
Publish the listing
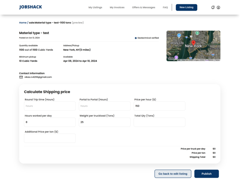pos(207,174)
